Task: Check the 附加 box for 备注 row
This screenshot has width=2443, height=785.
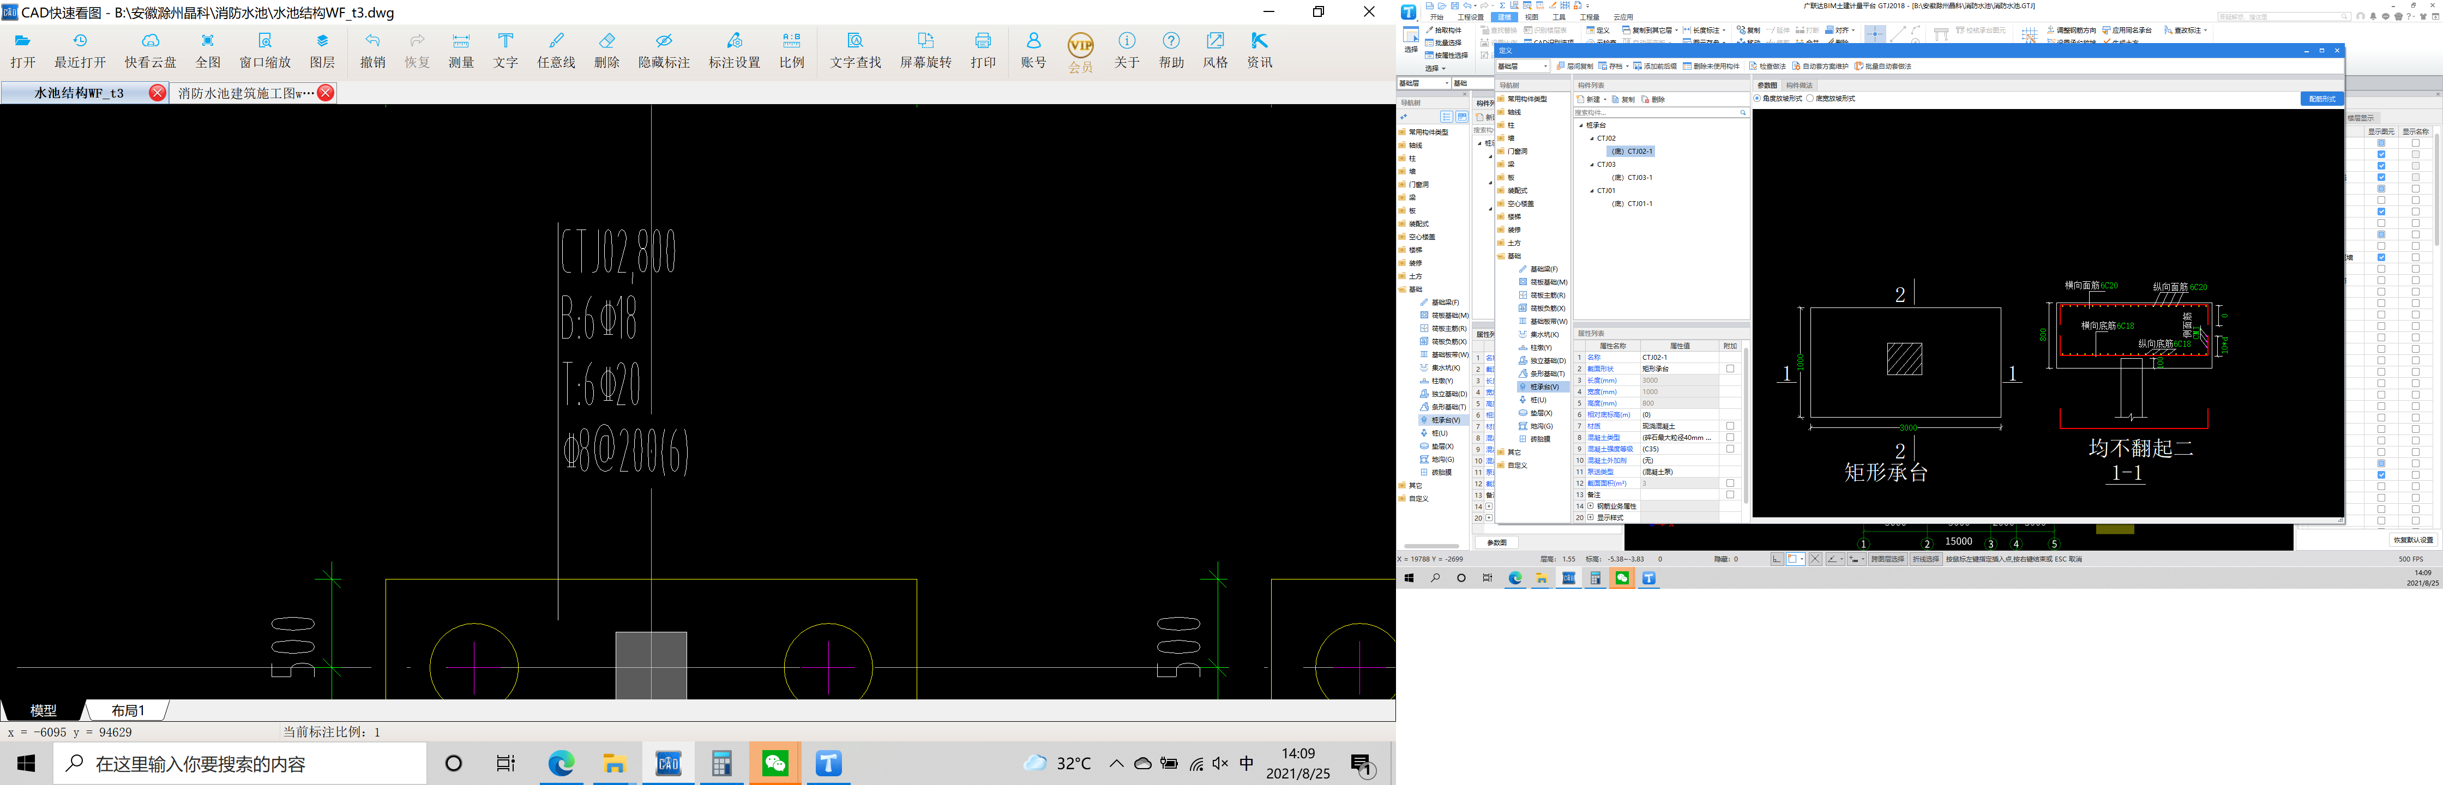Action: click(x=1730, y=495)
